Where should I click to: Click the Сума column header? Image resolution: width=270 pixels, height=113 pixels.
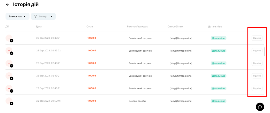(90, 27)
